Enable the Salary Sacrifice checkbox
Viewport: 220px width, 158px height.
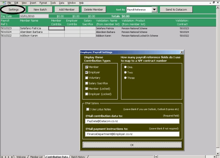86,83
